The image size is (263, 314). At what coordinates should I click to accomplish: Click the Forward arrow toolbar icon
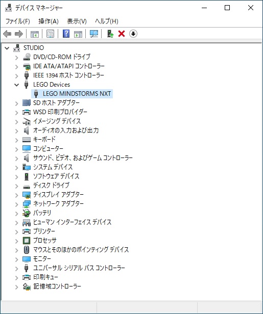[x=19, y=34]
